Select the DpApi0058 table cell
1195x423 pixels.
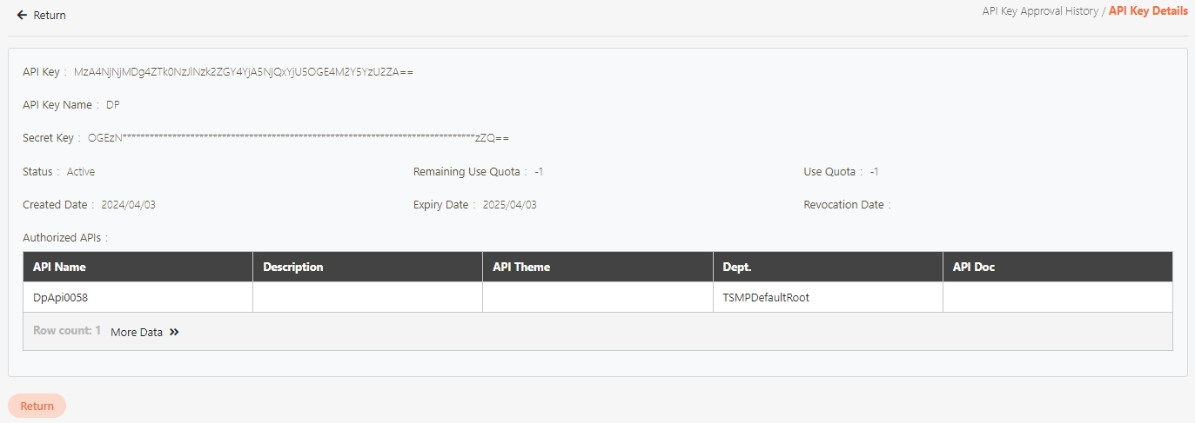coord(61,297)
